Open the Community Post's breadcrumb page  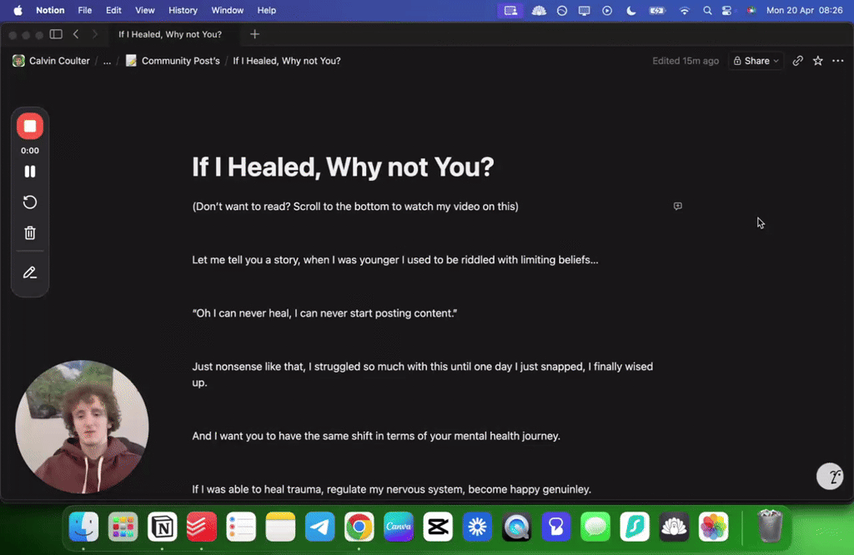178,60
